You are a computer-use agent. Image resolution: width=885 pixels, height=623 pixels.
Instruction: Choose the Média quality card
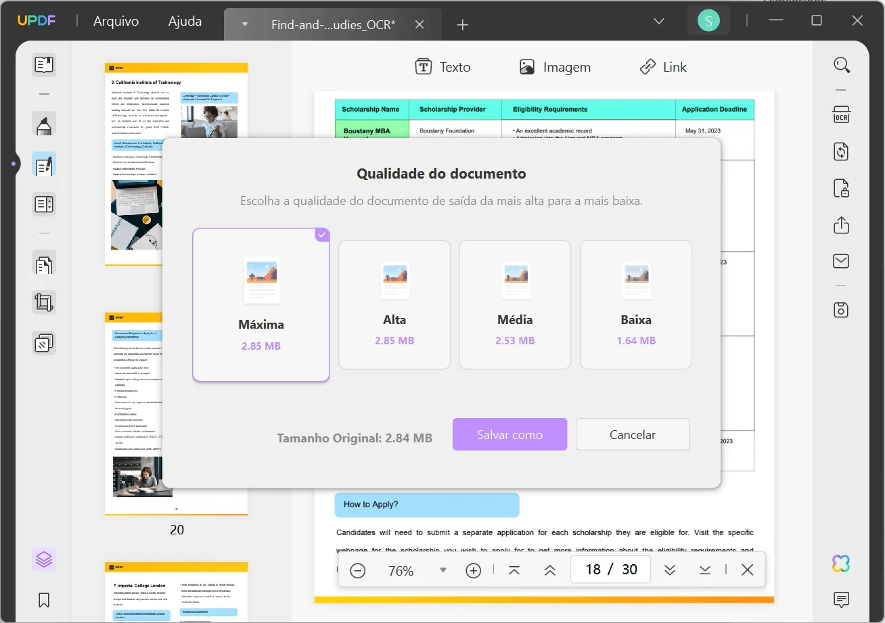tap(515, 304)
